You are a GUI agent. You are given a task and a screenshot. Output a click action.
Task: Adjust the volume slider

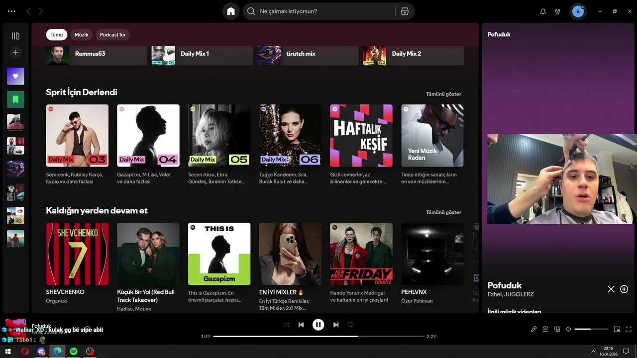(x=591, y=329)
